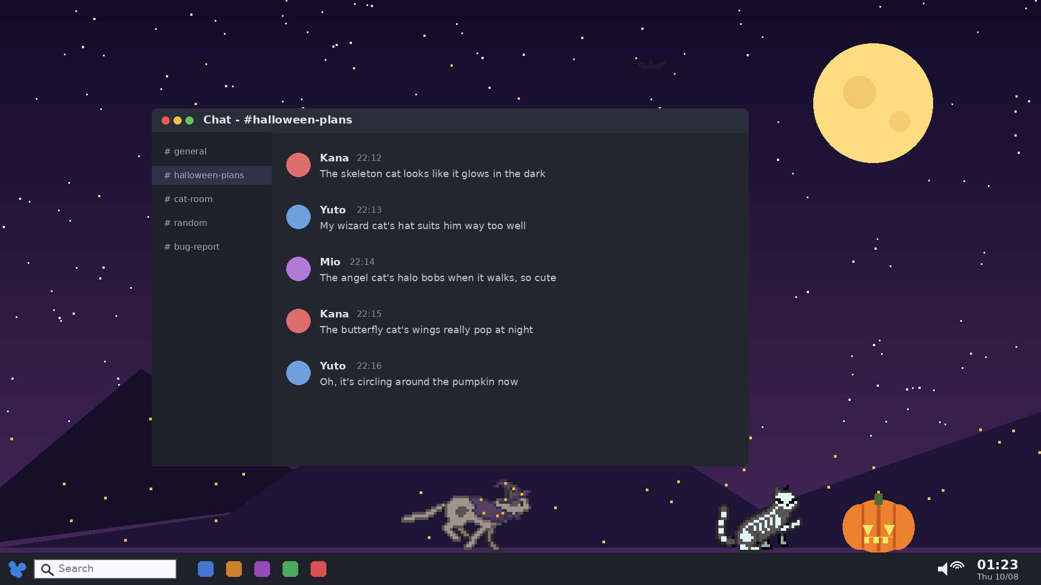This screenshot has height=585, width=1041.
Task: Open the Wi-Fi network icon in tray
Action: [958, 566]
